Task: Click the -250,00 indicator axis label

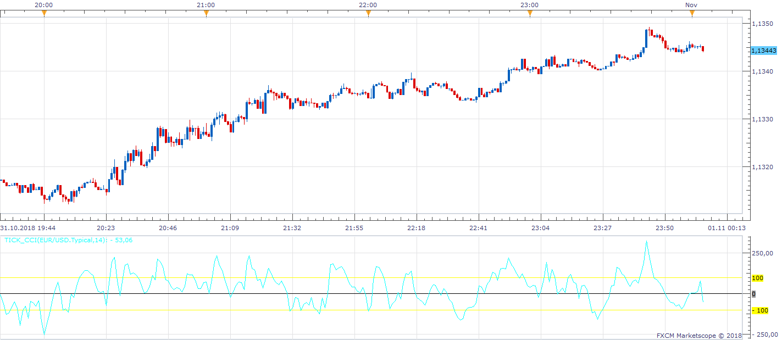Action: (x=764, y=335)
